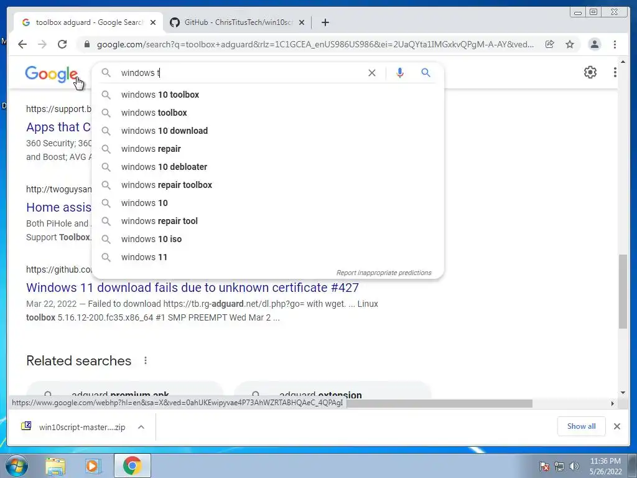Choose suggestion windows 10 debloater
Screen dimensions: 637x478
pyautogui.click(x=267, y=167)
